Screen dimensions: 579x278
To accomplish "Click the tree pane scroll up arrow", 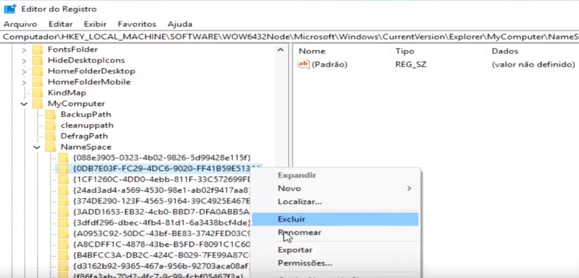I will (x=281, y=49).
